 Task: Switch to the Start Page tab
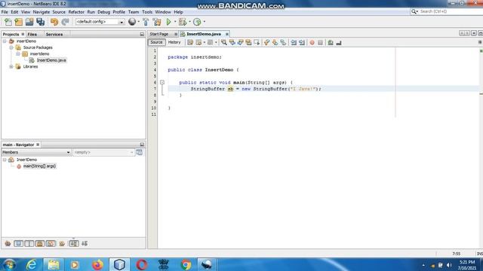[159, 34]
